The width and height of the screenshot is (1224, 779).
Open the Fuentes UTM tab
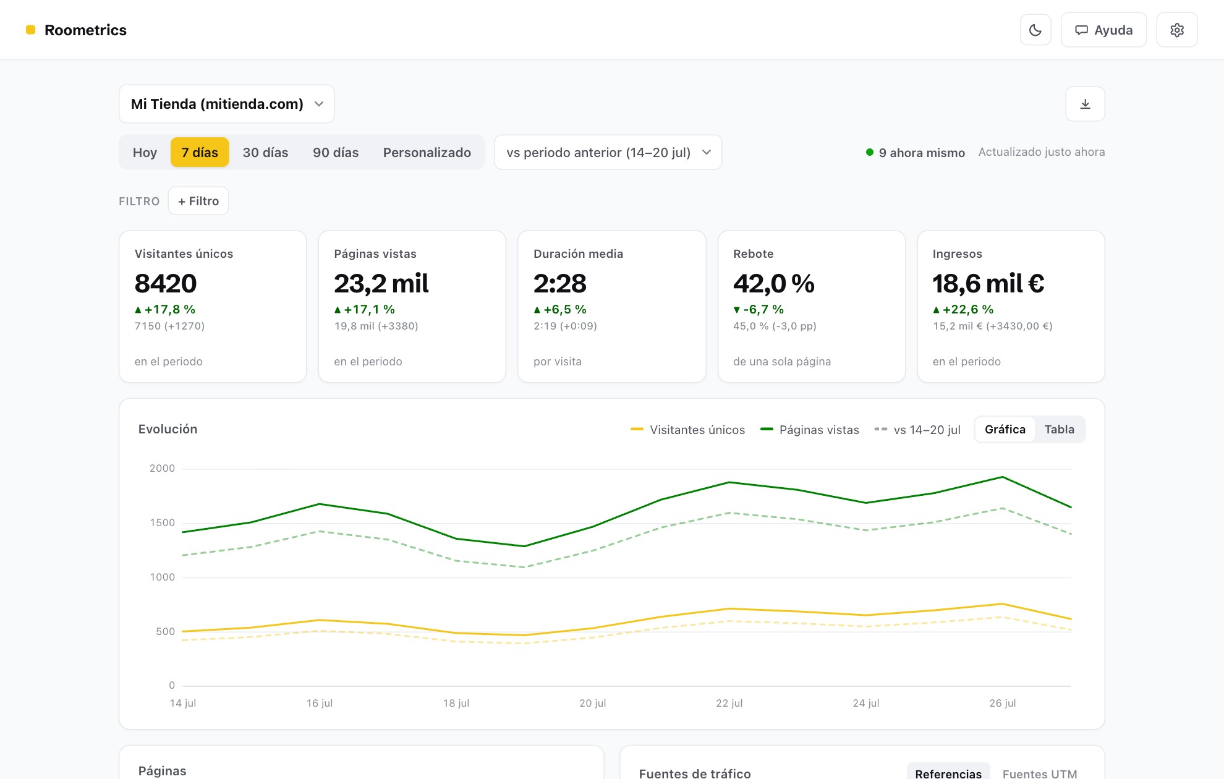1039,773
